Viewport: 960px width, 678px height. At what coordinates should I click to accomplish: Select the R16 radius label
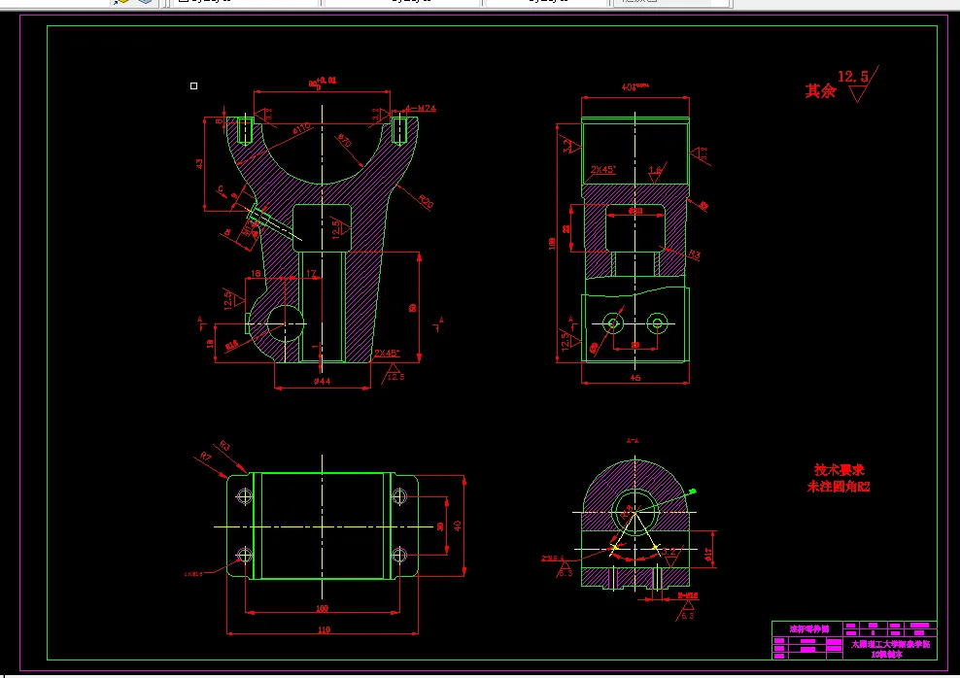point(231,346)
